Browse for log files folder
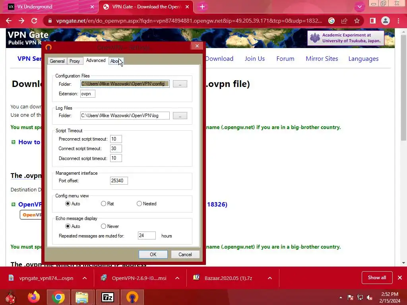 180,116
